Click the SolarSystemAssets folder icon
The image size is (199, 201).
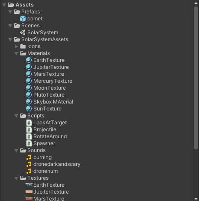pos(17,39)
